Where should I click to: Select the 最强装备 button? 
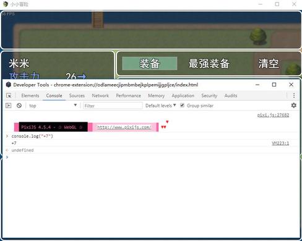209,64
